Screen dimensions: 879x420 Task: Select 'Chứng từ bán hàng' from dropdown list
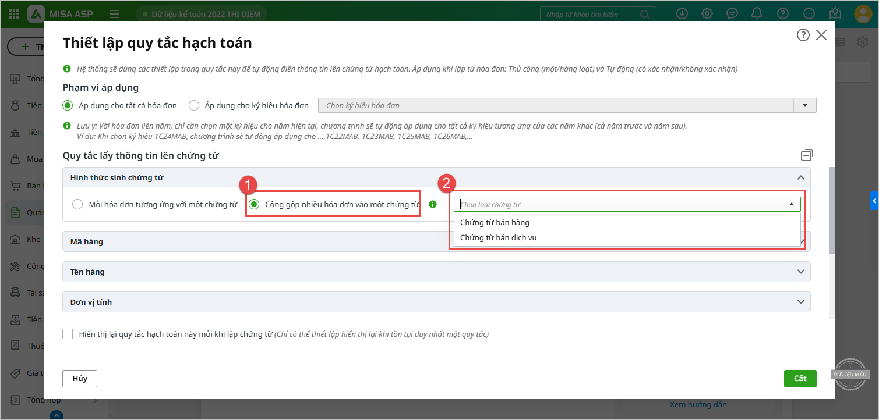tap(495, 222)
